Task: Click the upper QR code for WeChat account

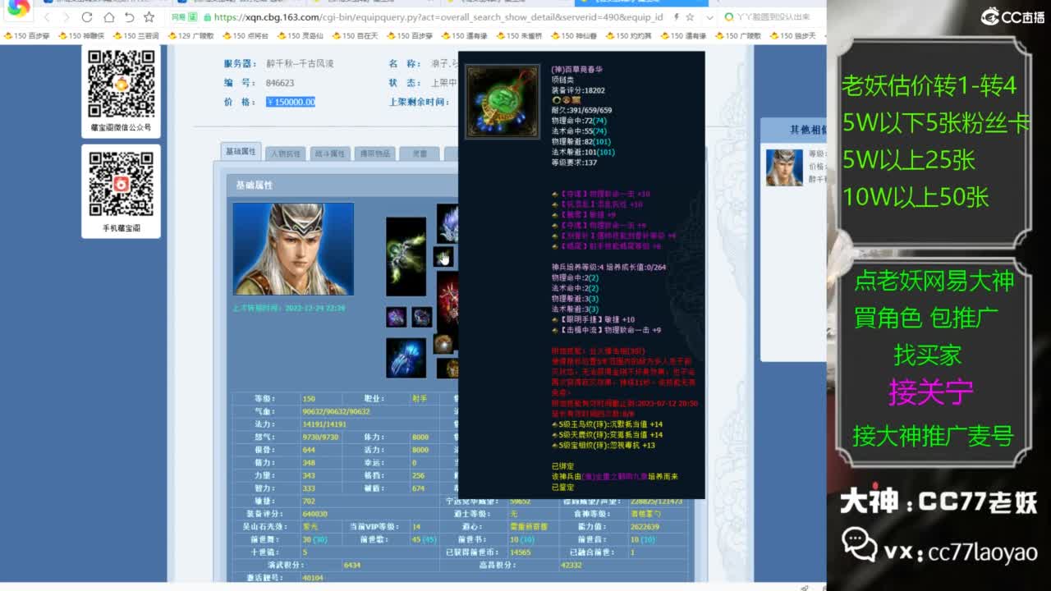Action: coord(121,84)
